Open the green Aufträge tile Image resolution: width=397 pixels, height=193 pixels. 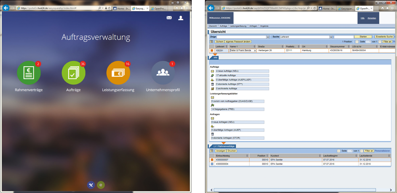(x=73, y=73)
